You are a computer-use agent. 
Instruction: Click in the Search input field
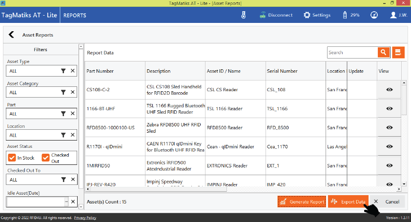pyautogui.click(x=352, y=52)
